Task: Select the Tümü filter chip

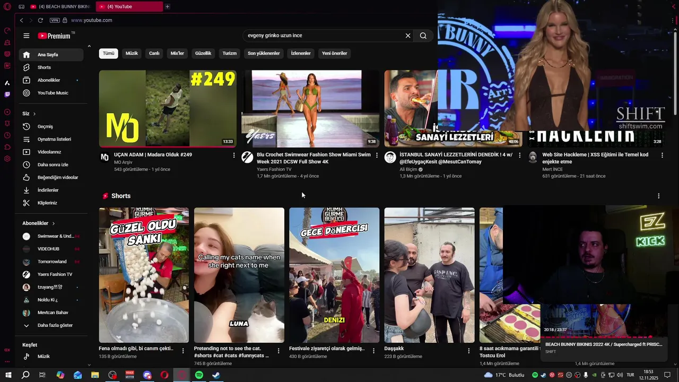Action: pos(108,54)
